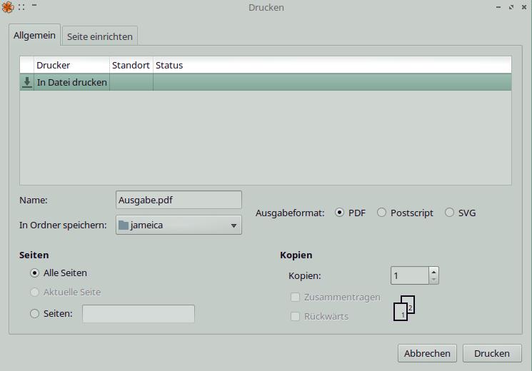Choose SVG as output format
The width and height of the screenshot is (532, 371).
coord(449,213)
